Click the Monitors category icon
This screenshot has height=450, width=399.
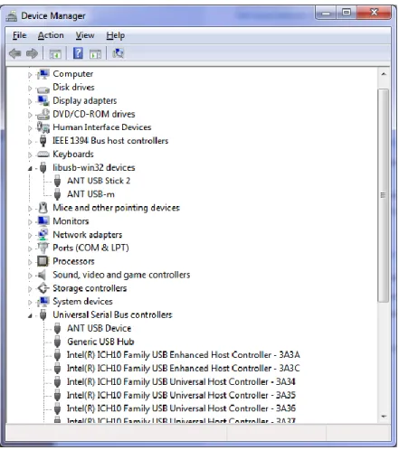coord(43,221)
